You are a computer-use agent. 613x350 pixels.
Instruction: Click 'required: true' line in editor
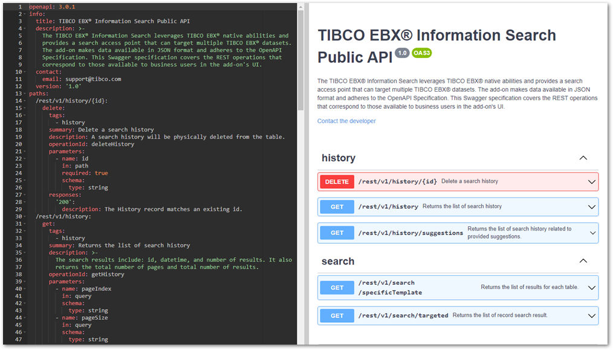tap(85, 173)
